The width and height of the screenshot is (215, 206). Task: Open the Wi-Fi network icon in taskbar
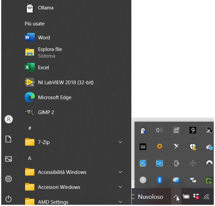(207, 197)
